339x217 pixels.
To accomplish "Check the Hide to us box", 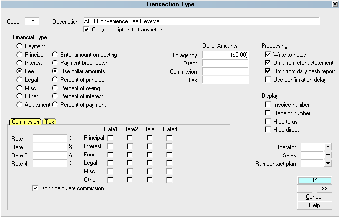I will click(x=268, y=122).
